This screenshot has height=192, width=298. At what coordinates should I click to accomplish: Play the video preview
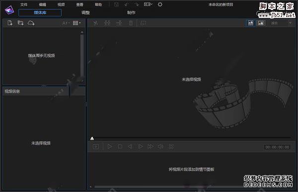[x=110, y=147]
